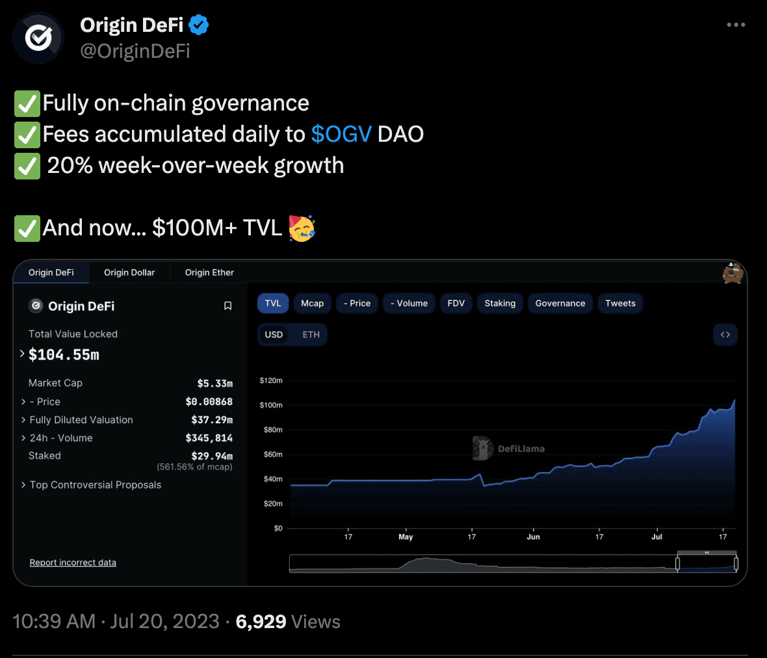Expand Top Controversial Proposals section
Image resolution: width=767 pixels, height=658 pixels.
pos(23,485)
